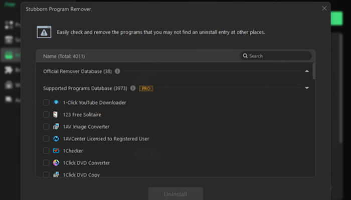Click the info icon beside Supported Programs Database

(133, 88)
